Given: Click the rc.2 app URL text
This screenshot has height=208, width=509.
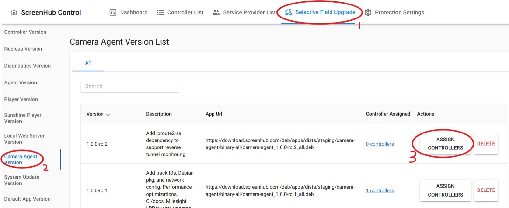Looking at the screenshot, I should pos(280,144).
